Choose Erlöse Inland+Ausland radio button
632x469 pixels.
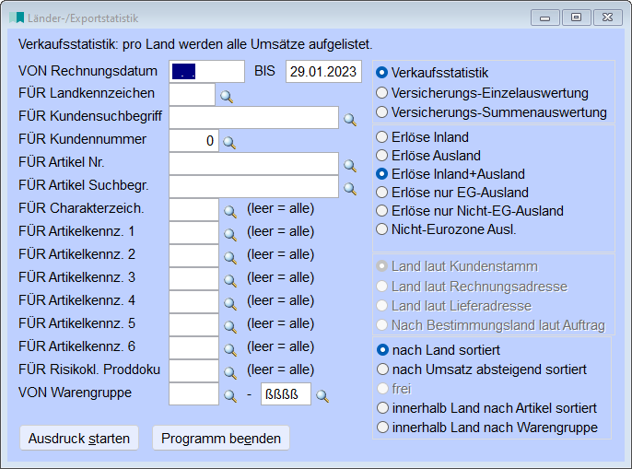pos(451,174)
